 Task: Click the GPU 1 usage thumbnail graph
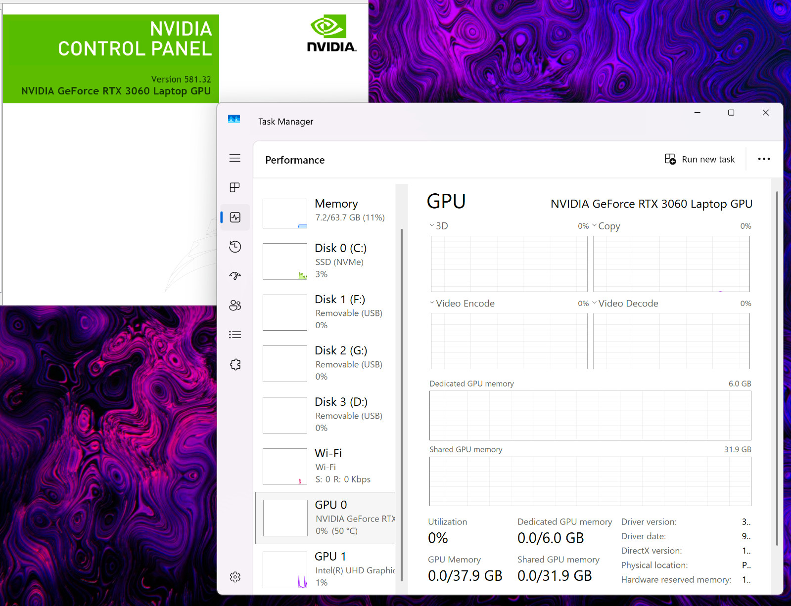pyautogui.click(x=285, y=570)
